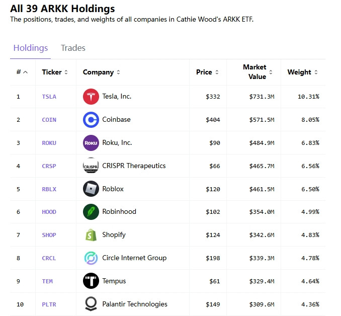Screen dimensions: 341x316
Task: Click the Shopify bag logo
Action: click(91, 235)
